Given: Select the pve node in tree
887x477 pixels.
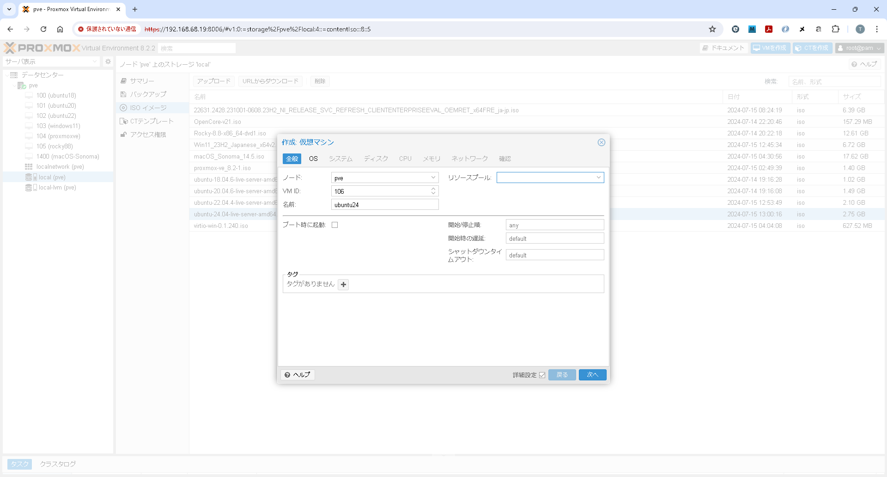Looking at the screenshot, I should (33, 86).
